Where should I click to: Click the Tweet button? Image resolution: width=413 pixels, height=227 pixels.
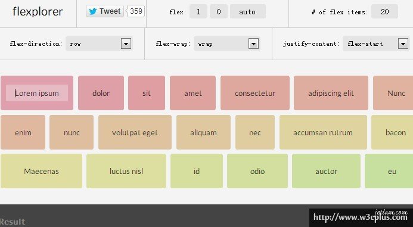104,11
